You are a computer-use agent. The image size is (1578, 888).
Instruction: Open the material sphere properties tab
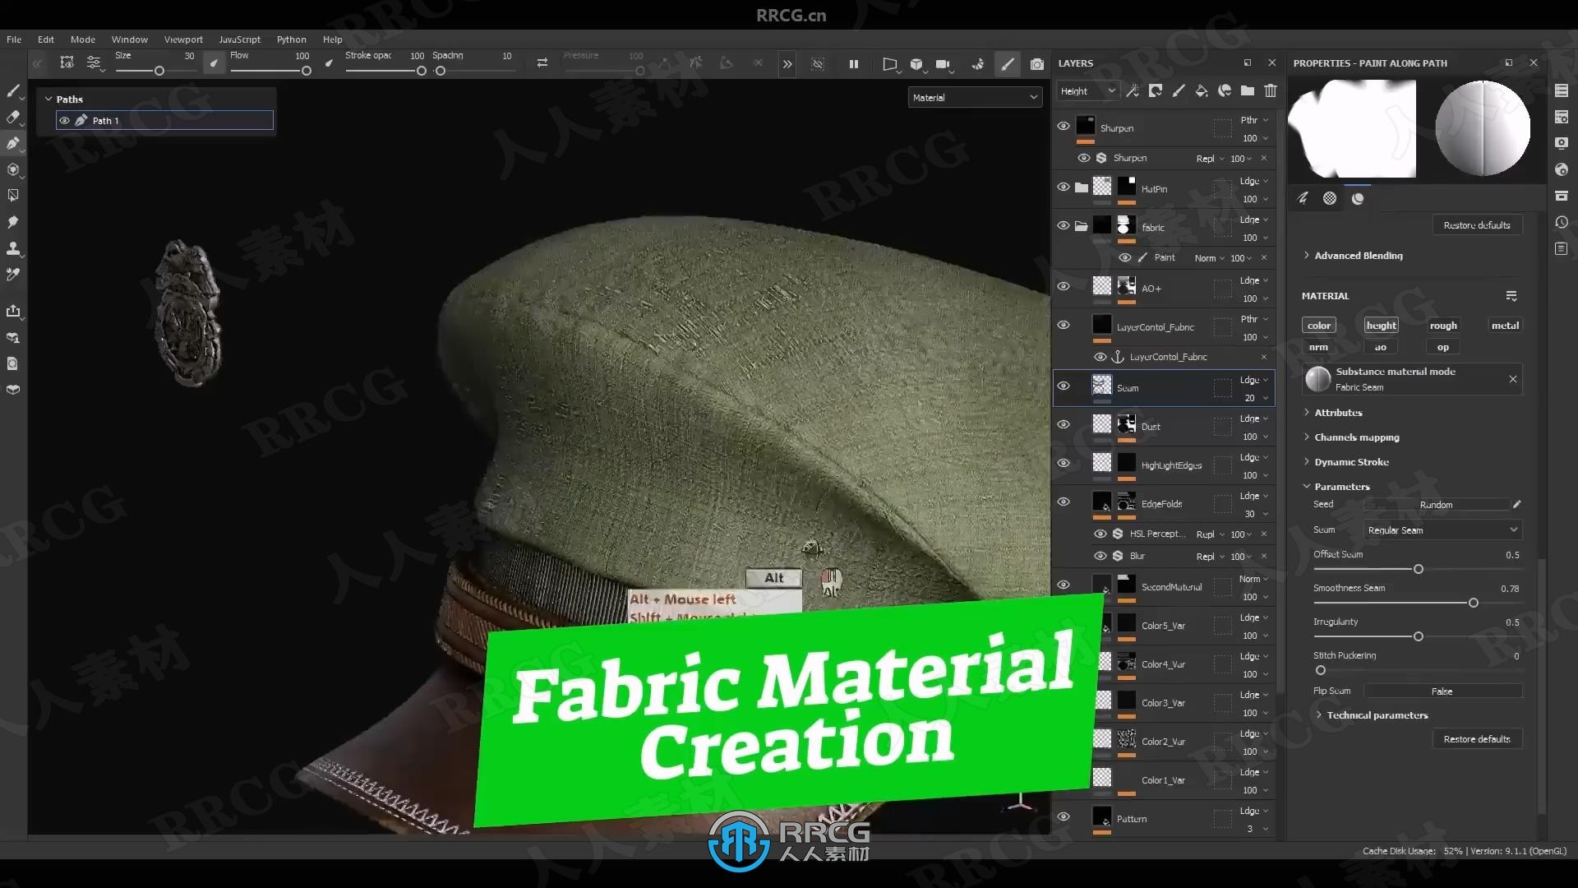pyautogui.click(x=1358, y=198)
